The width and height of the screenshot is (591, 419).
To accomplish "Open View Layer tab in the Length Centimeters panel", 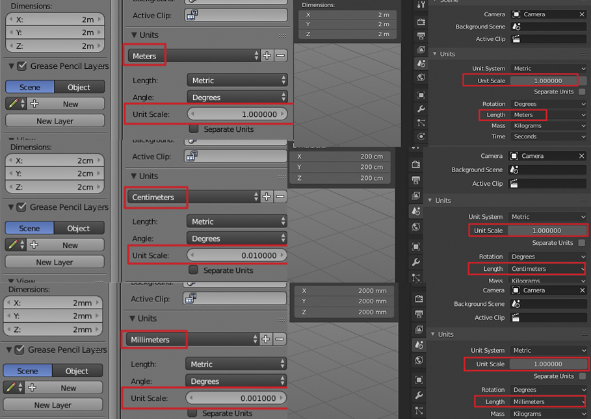I will 416,196.
